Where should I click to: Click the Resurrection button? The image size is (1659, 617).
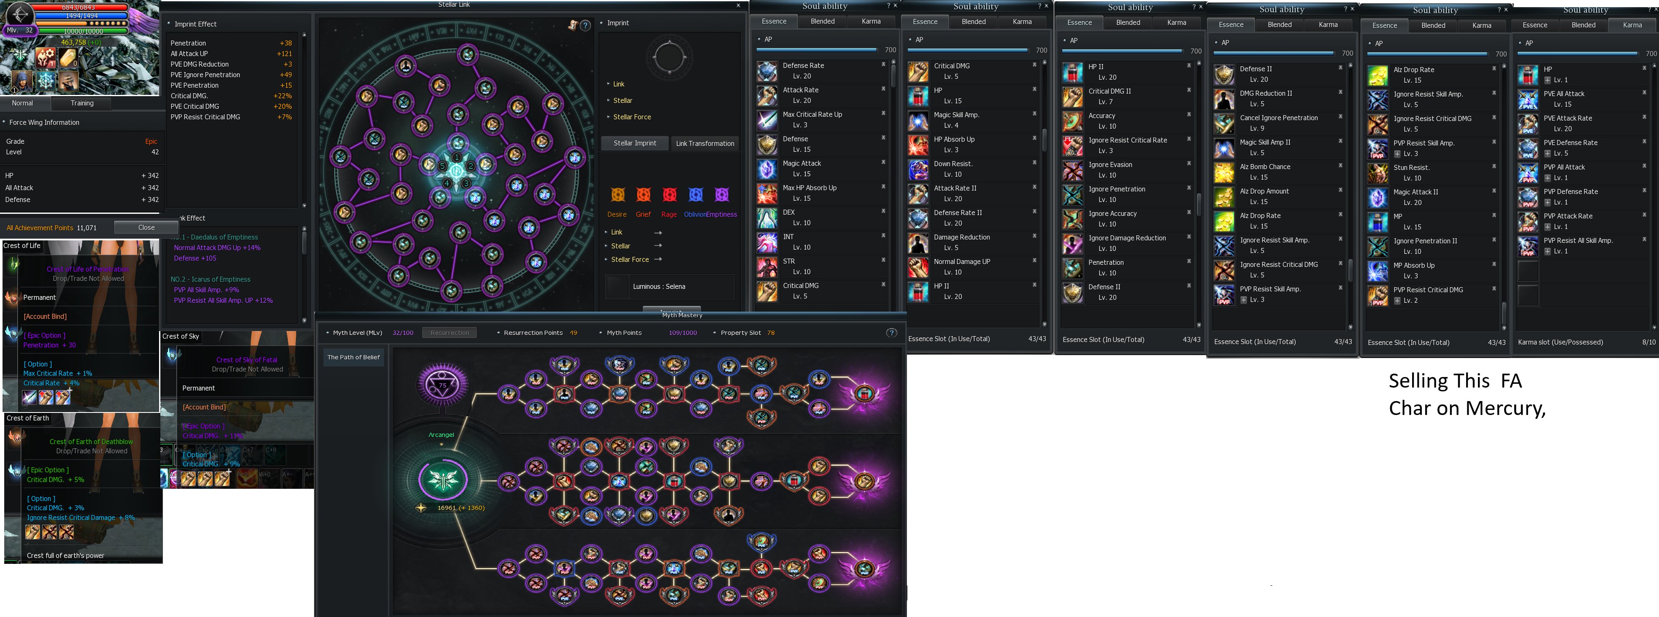click(449, 333)
